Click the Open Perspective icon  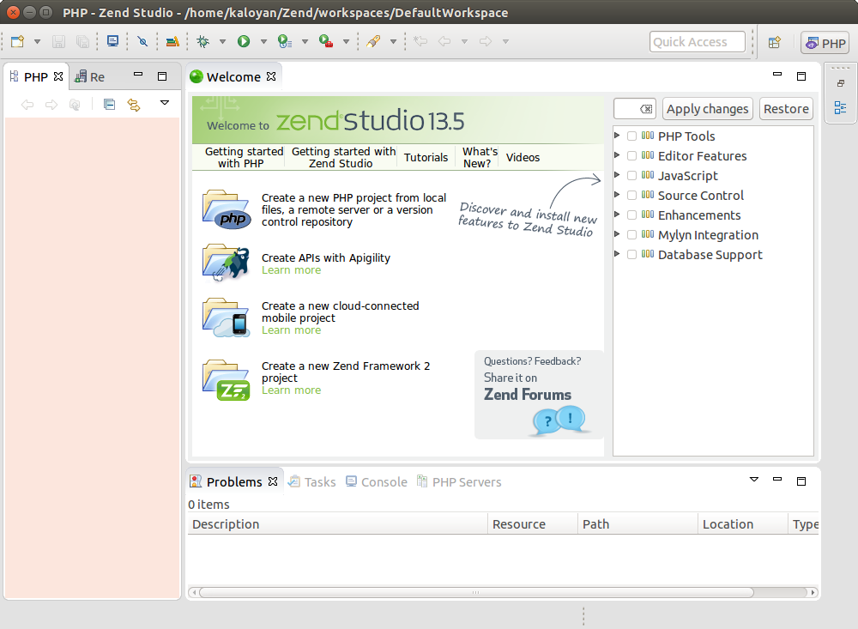[774, 43]
